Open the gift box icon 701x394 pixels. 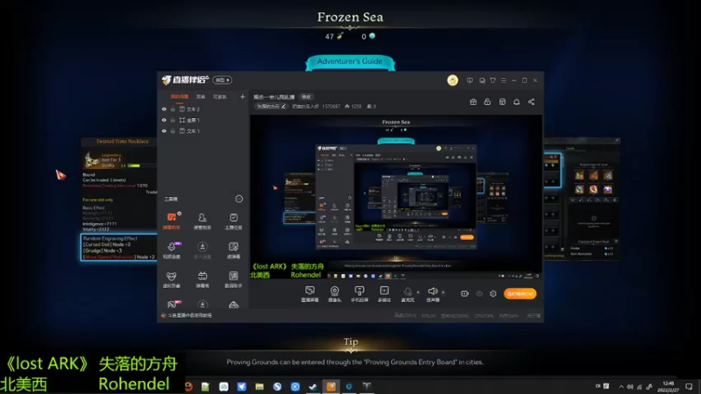click(x=473, y=102)
